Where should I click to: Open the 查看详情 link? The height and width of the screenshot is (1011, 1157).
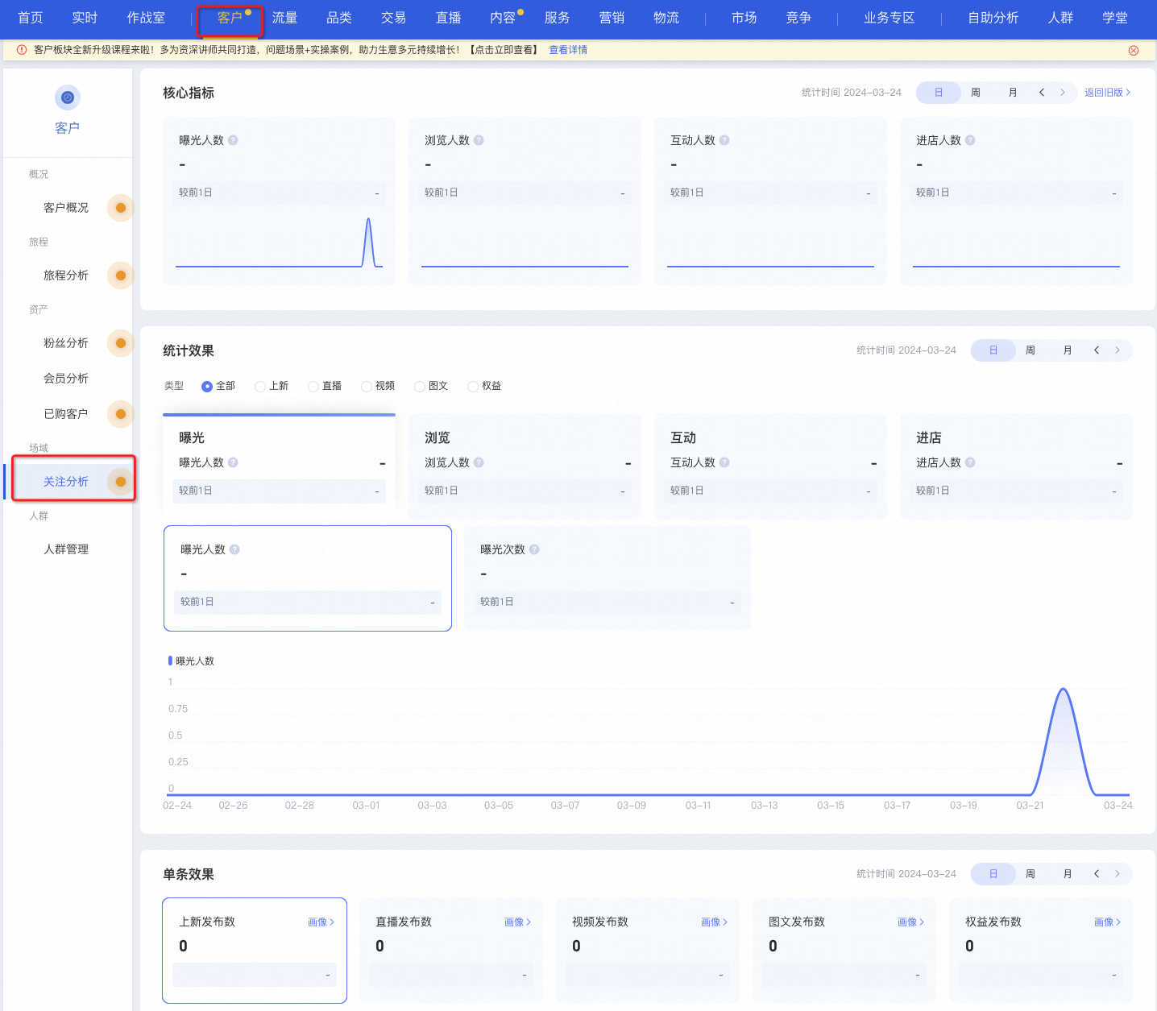coord(568,50)
